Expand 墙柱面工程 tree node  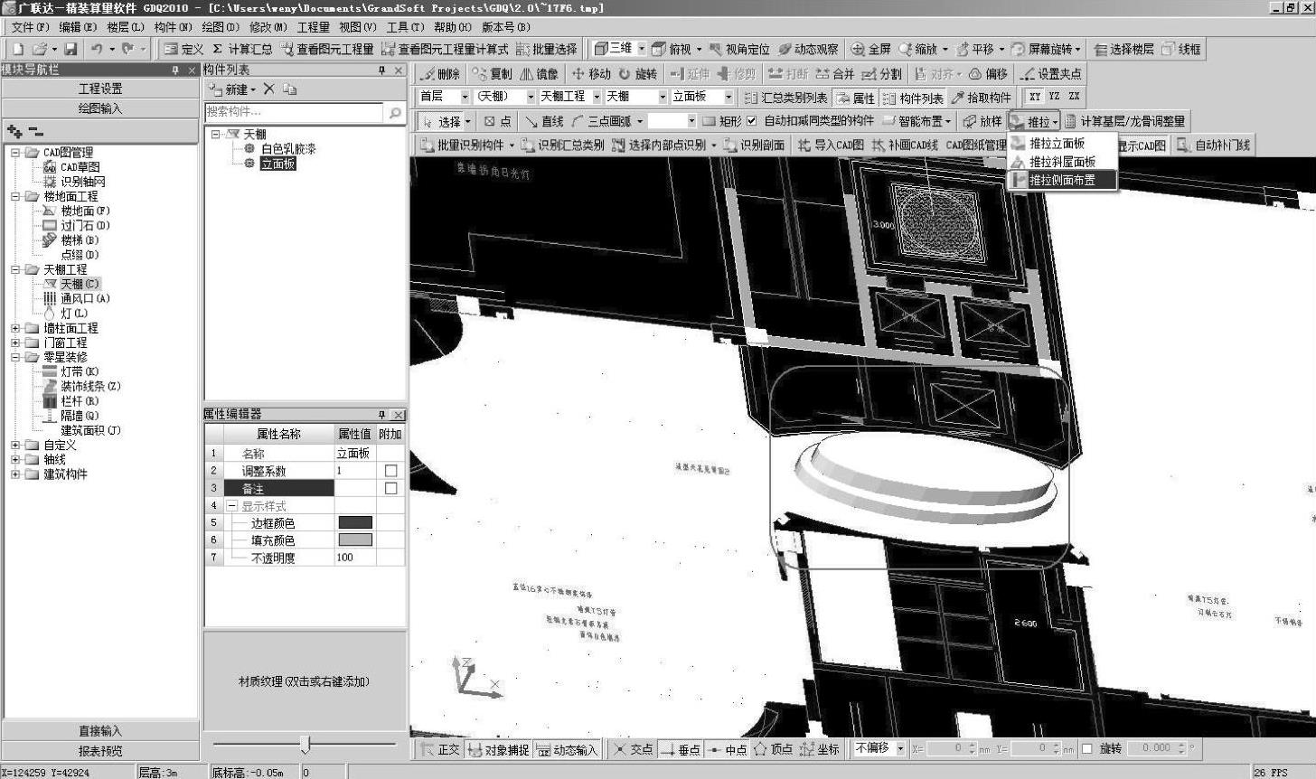point(15,328)
